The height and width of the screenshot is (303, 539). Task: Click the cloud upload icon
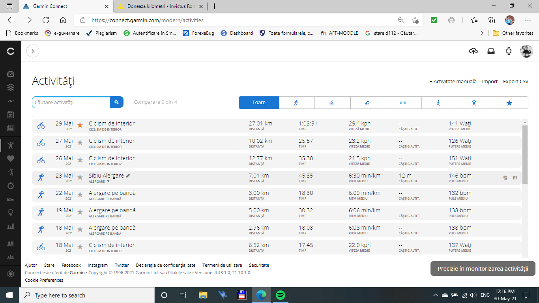click(x=473, y=51)
